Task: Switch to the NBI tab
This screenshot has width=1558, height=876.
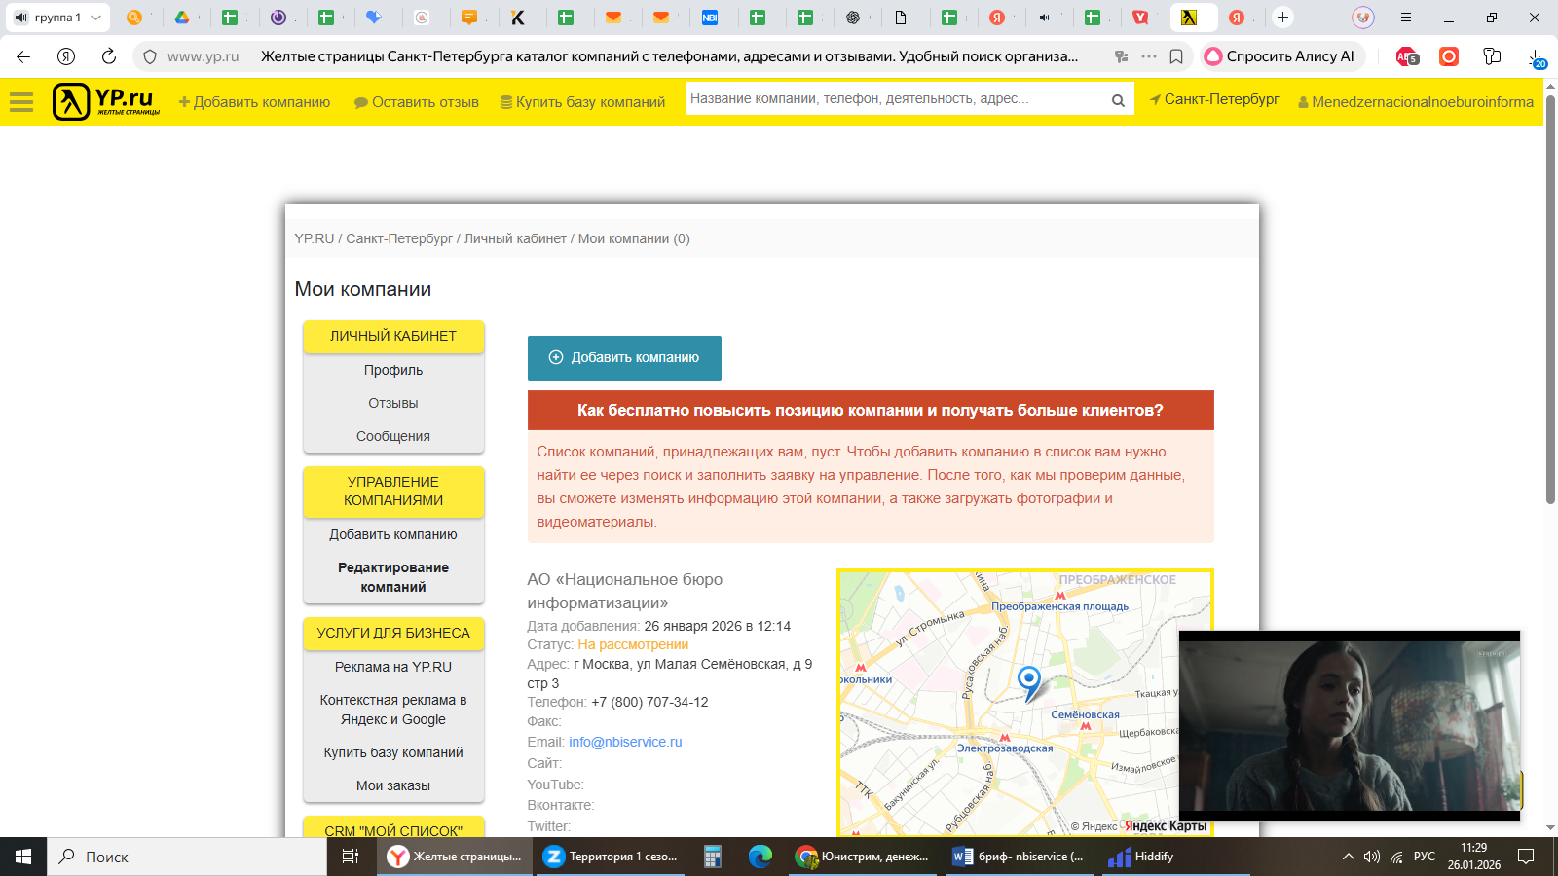Action: pyautogui.click(x=710, y=18)
